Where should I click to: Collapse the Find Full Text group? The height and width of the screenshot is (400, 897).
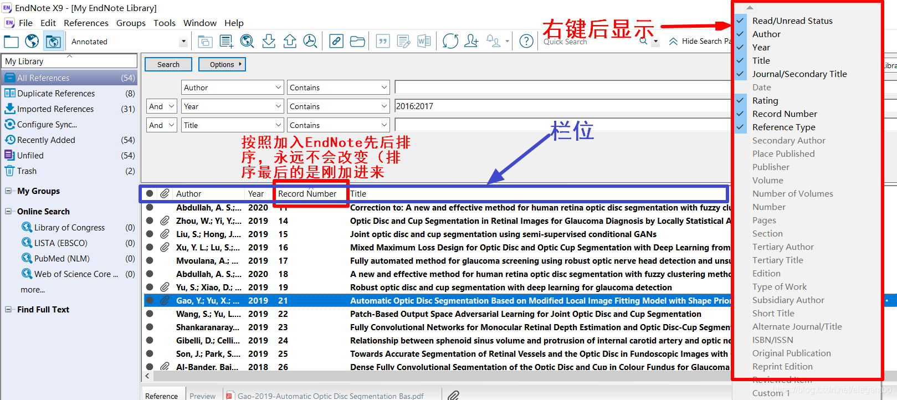[8, 310]
